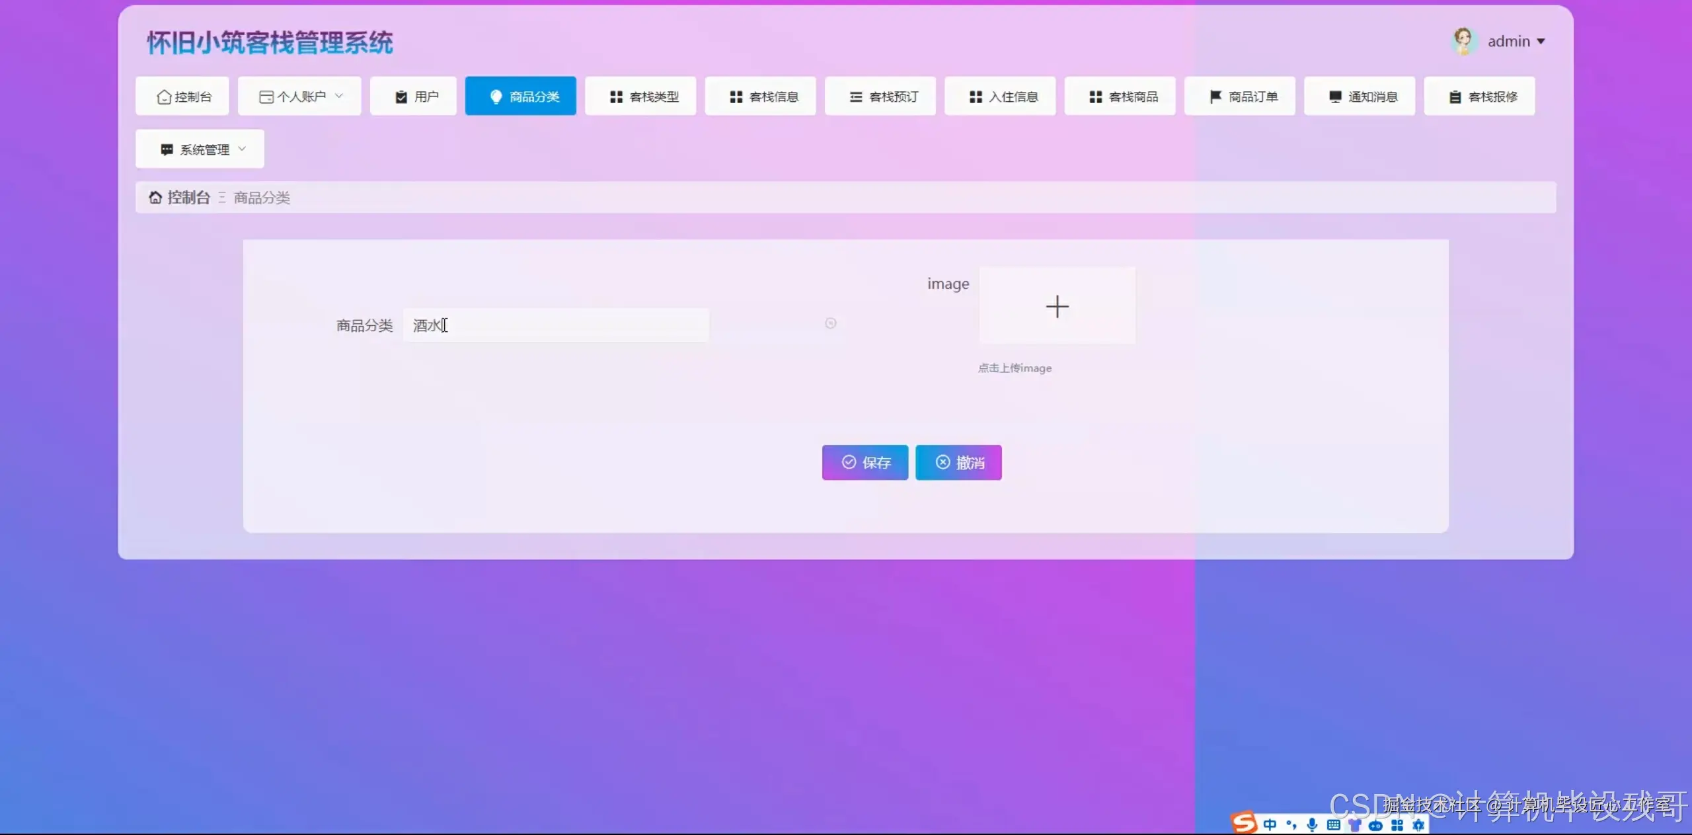Click the home icon in the breadcrumb
The width and height of the screenshot is (1692, 835).
(155, 198)
